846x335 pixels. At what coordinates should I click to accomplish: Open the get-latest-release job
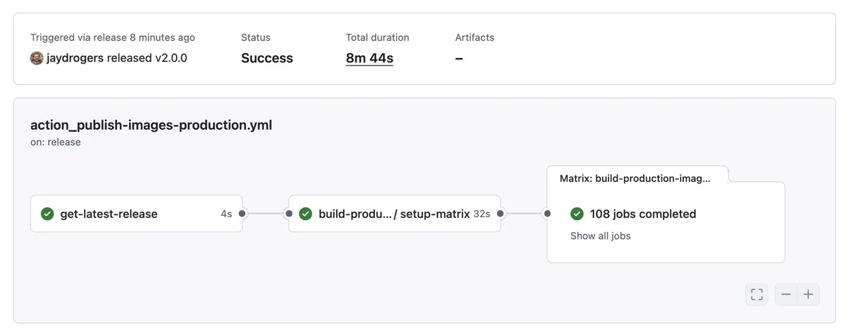tap(137, 214)
